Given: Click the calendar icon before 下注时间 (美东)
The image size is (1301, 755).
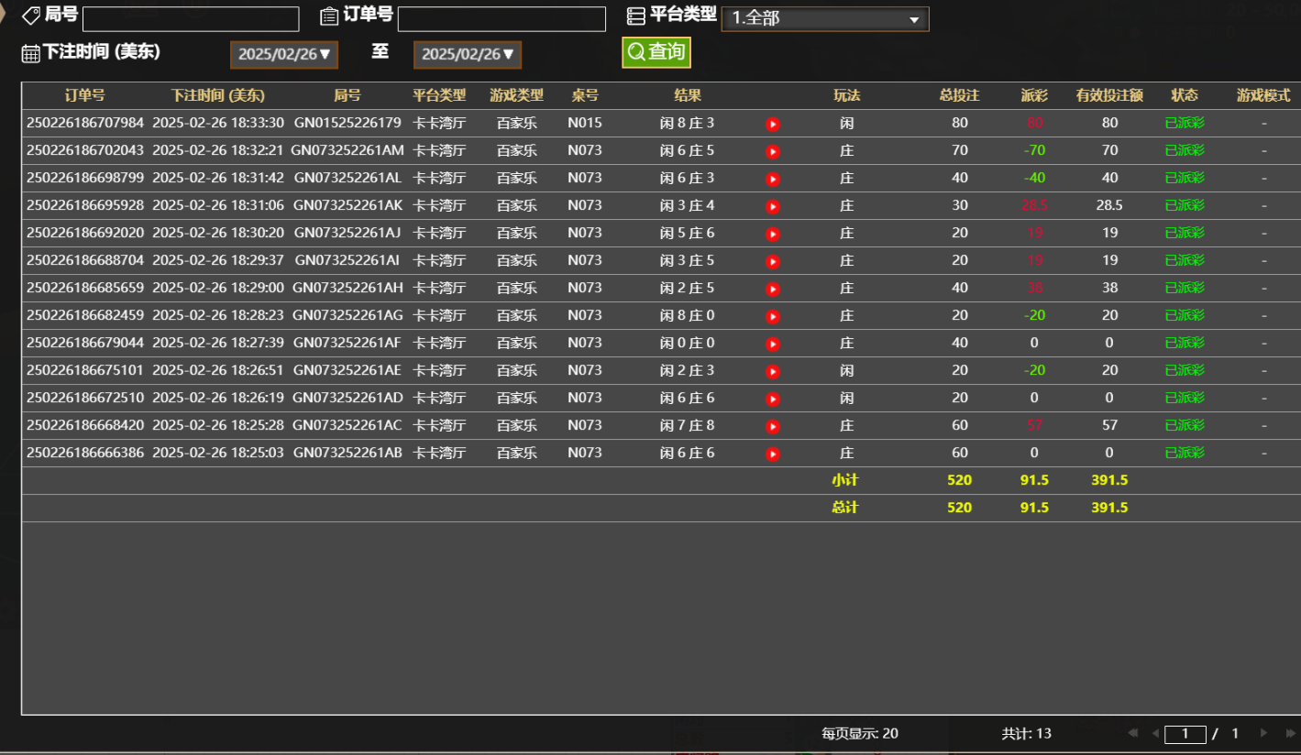Looking at the screenshot, I should click(28, 52).
